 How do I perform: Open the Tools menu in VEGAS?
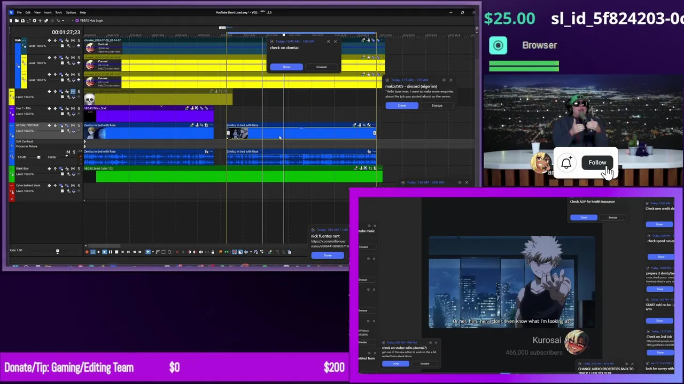pos(59,12)
